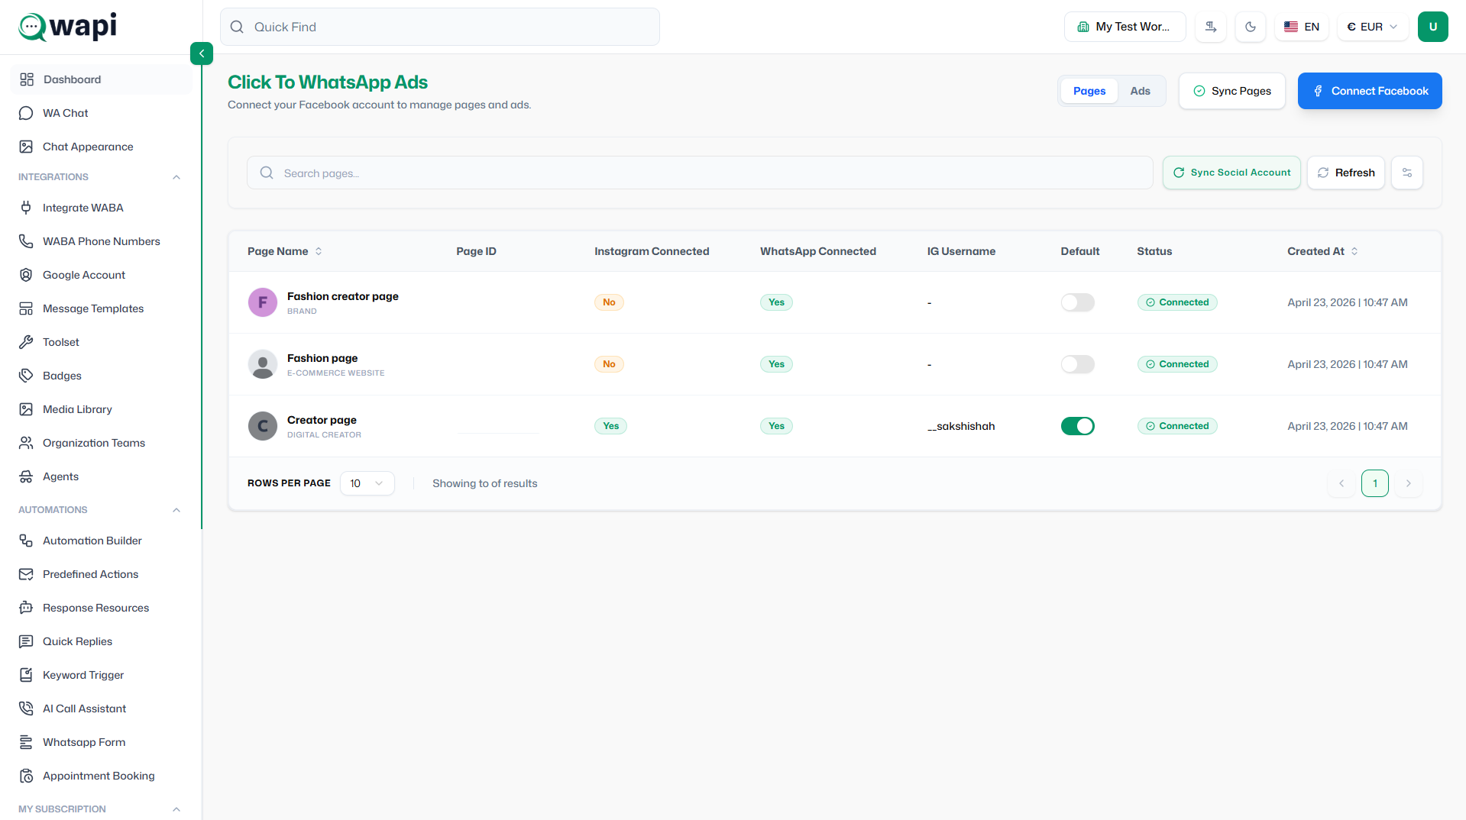Focus the Search pages field

(699, 173)
